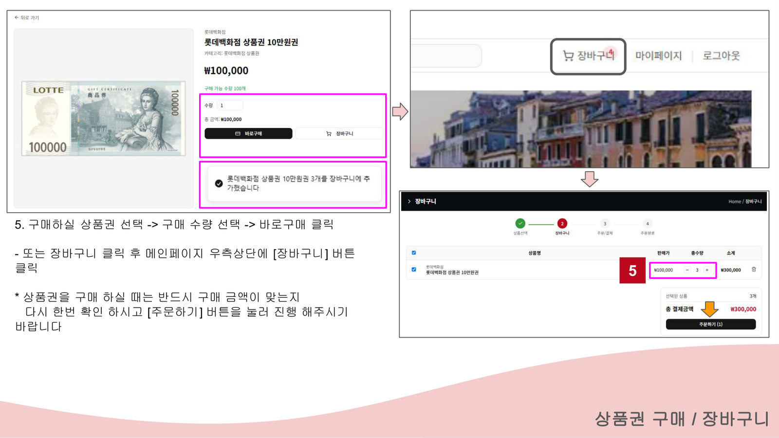
Task: Click the checkmark icon in cart-added notification
Action: (219, 183)
